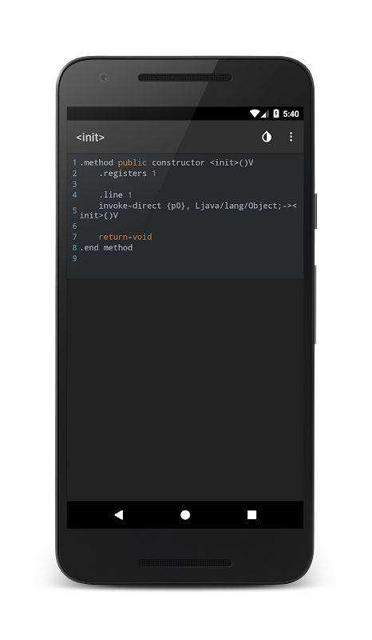Toggle the theme invert droplet icon

tap(267, 137)
